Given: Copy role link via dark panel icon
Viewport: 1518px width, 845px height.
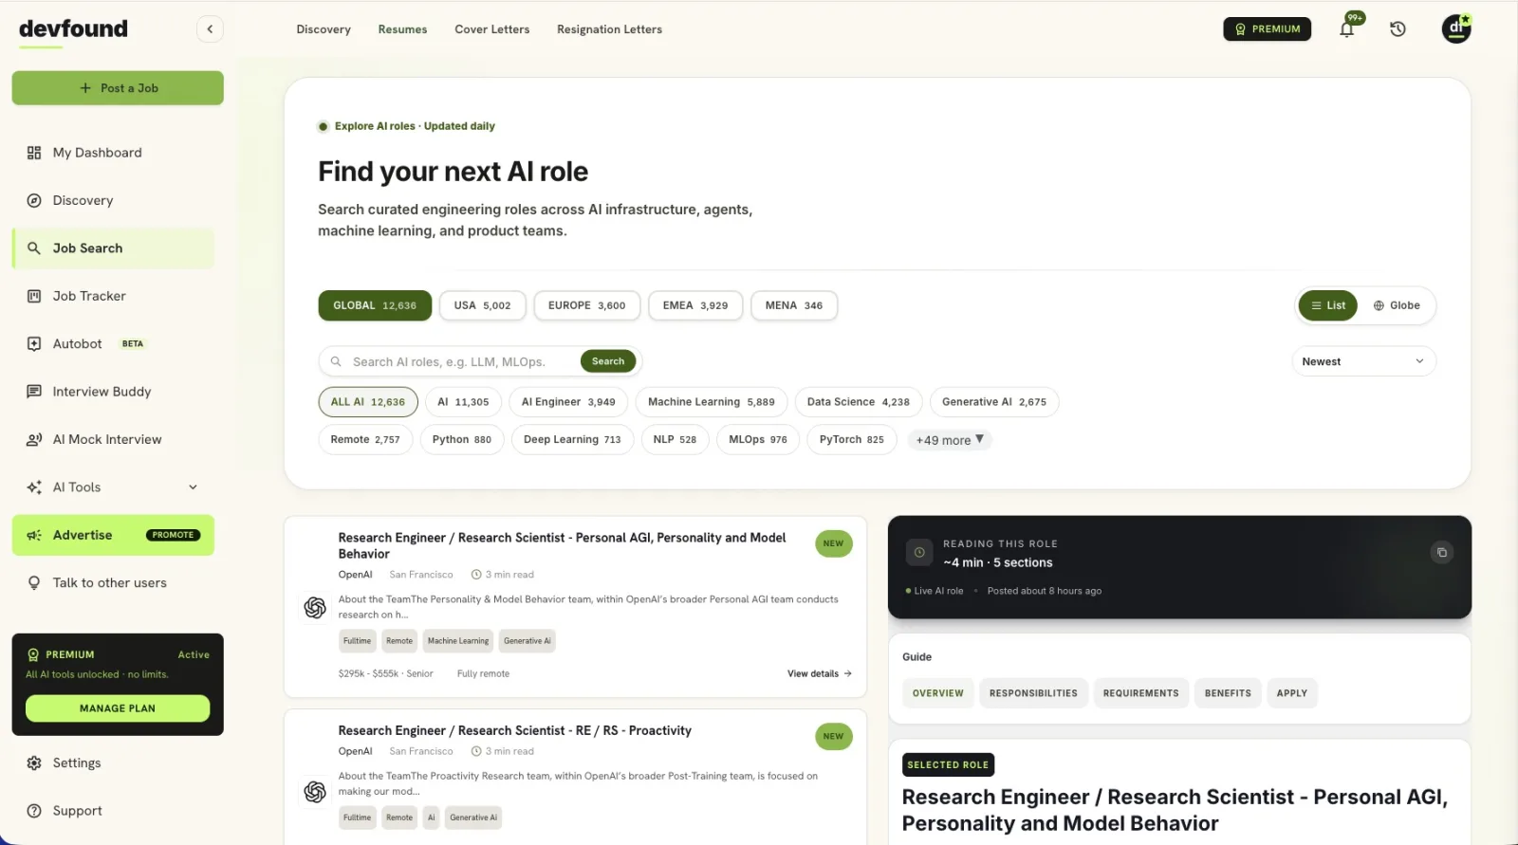Looking at the screenshot, I should (x=1441, y=552).
